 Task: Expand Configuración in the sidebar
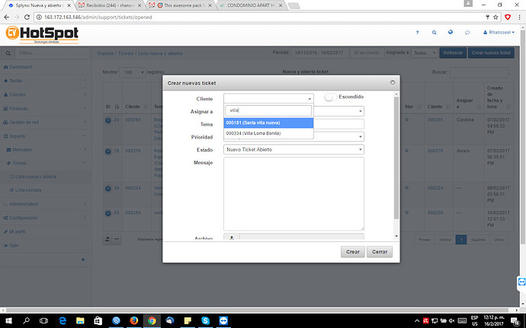[x=45, y=218]
